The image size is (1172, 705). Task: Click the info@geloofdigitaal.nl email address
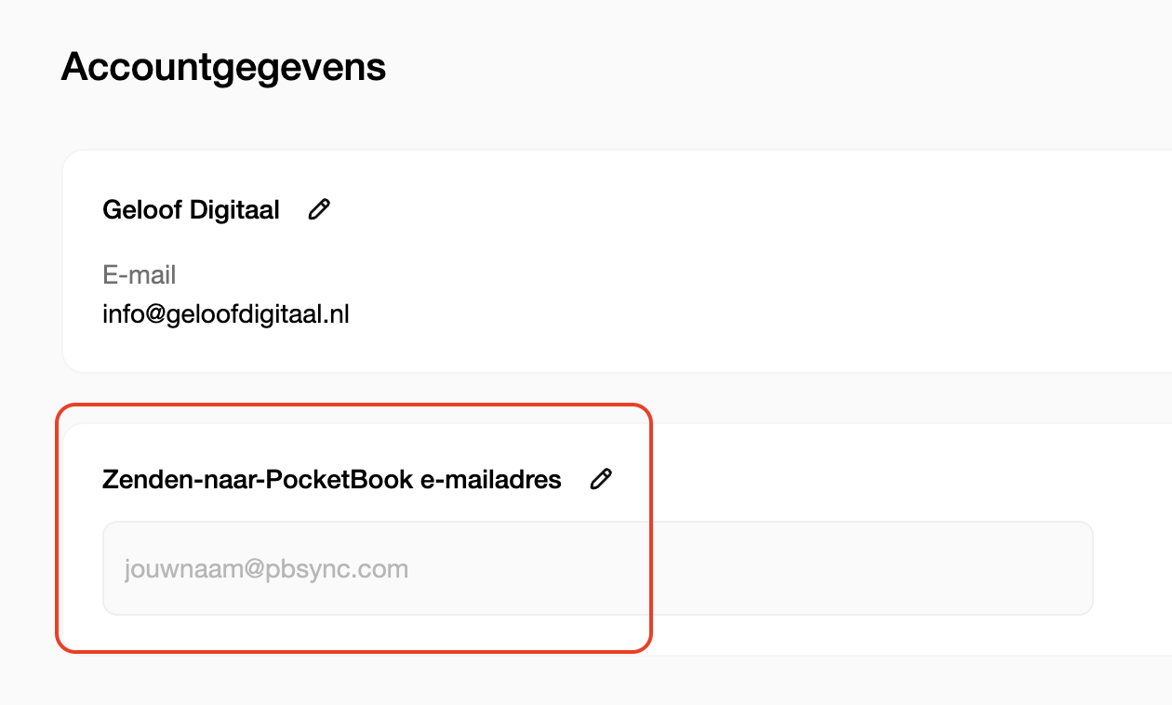click(226, 314)
